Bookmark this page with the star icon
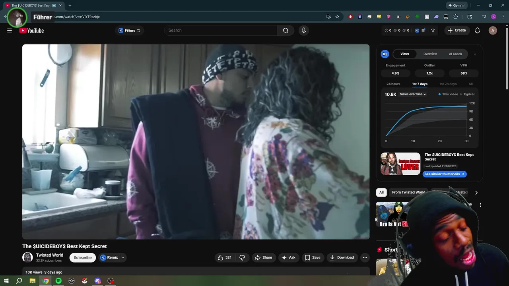The height and width of the screenshot is (286, 509). point(337,17)
